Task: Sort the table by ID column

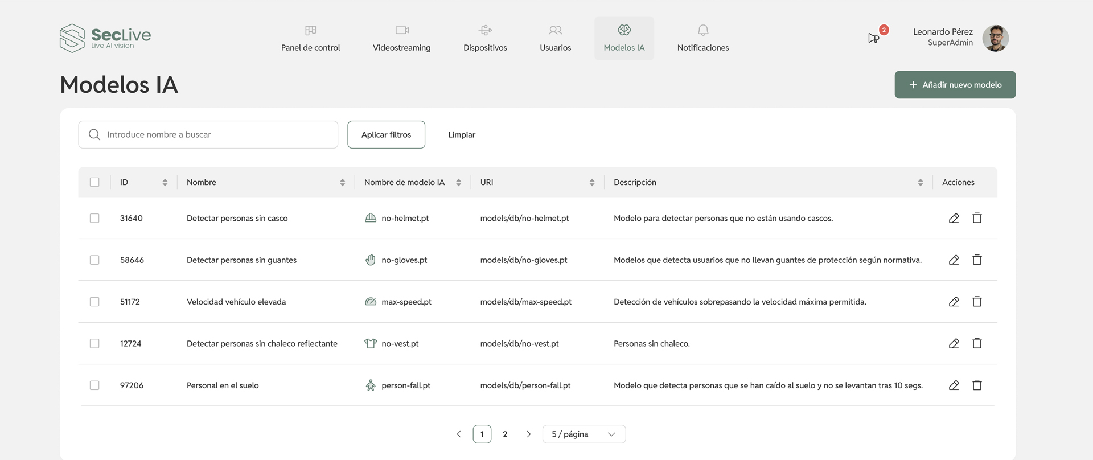Action: pos(165,183)
